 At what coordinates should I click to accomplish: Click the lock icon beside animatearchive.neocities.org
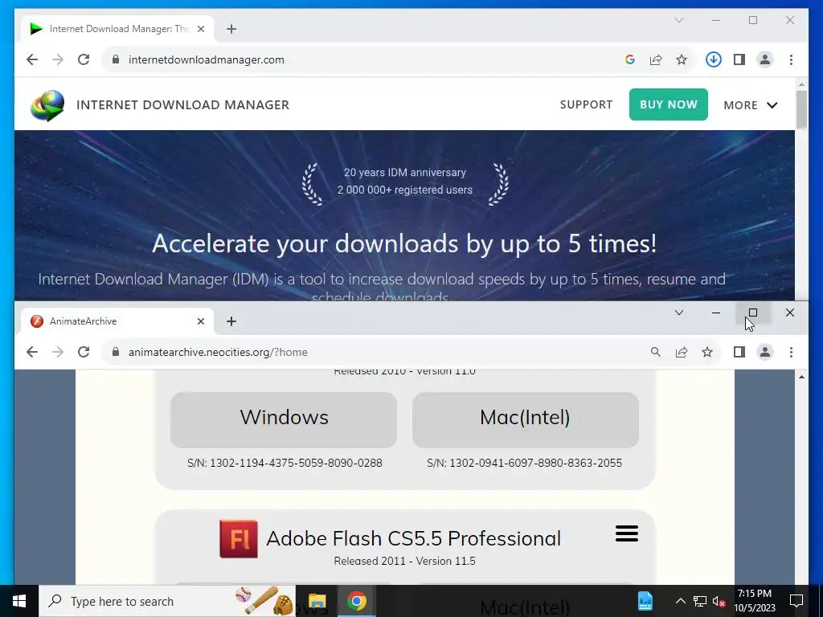pos(116,352)
